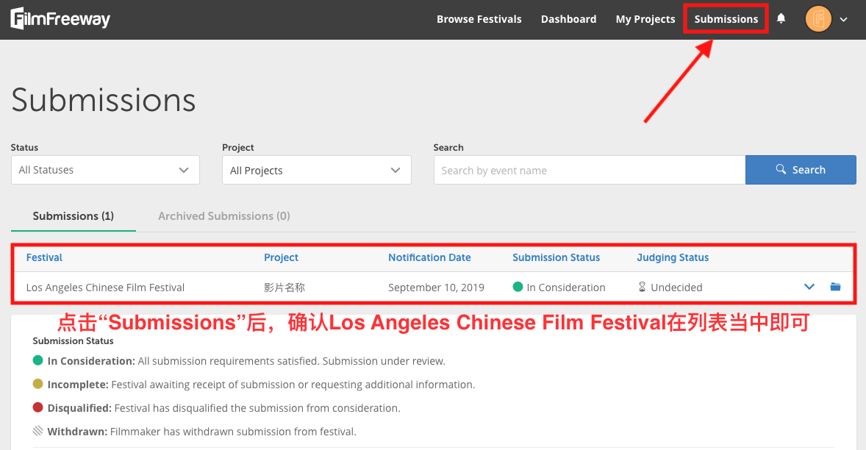Expand the account menu chevron beside avatar
The image size is (866, 450).
[843, 19]
